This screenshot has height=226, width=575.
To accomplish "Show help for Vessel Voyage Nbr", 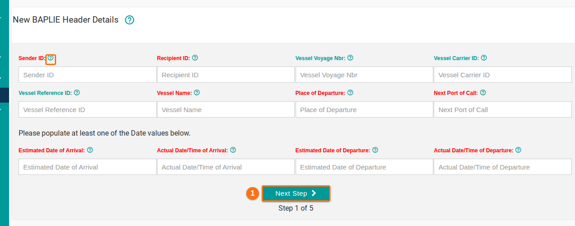I will 350,58.
